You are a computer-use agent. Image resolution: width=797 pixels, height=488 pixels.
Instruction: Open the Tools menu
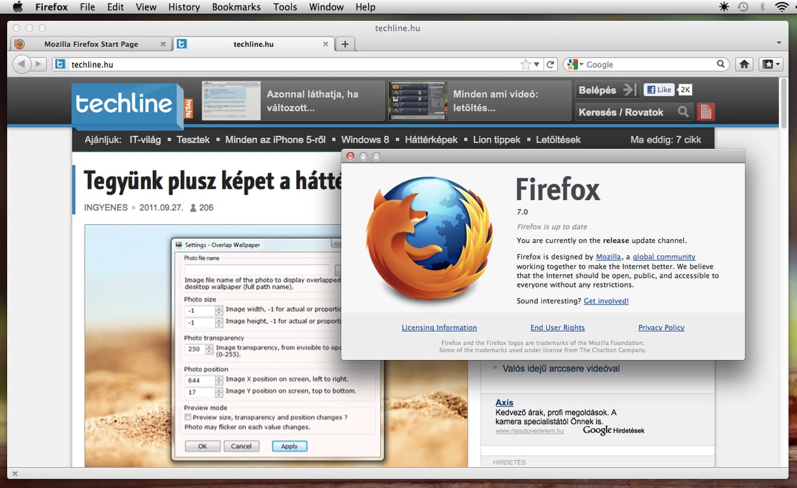point(285,7)
